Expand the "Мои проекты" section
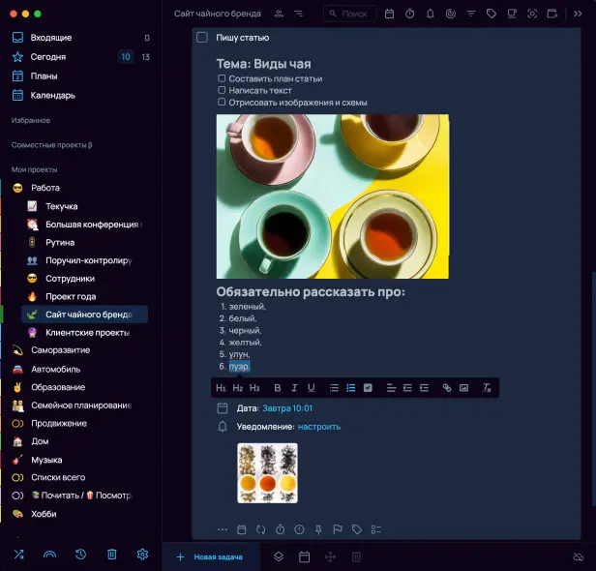This screenshot has height=571, width=596. 35,169
